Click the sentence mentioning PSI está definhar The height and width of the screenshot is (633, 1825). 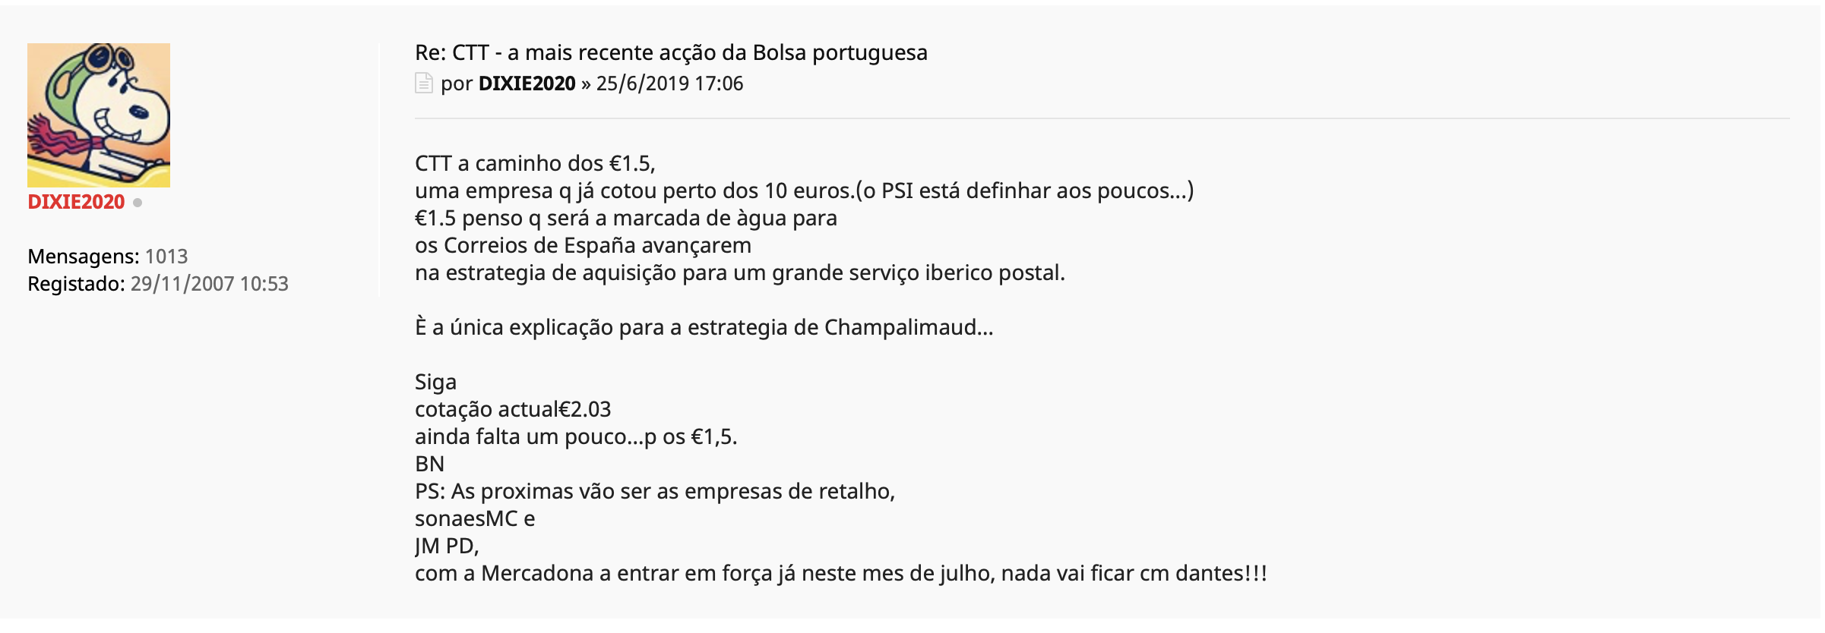(804, 191)
